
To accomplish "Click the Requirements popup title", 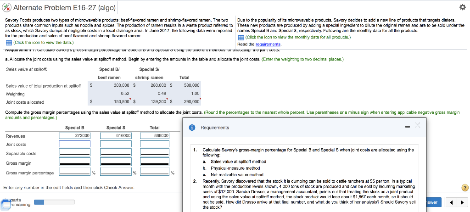I will click(x=215, y=128).
